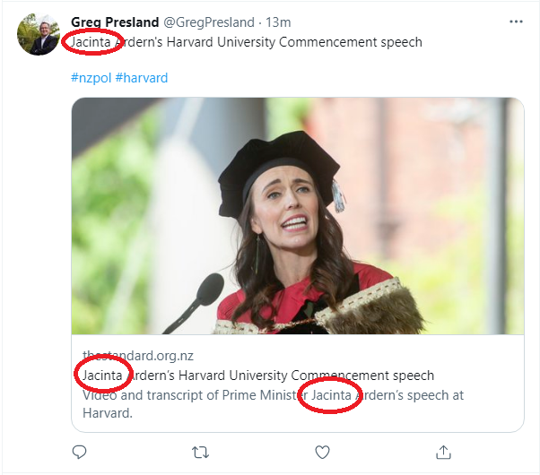Click card description 'Video and transcript of Prime Minister'

point(188,395)
